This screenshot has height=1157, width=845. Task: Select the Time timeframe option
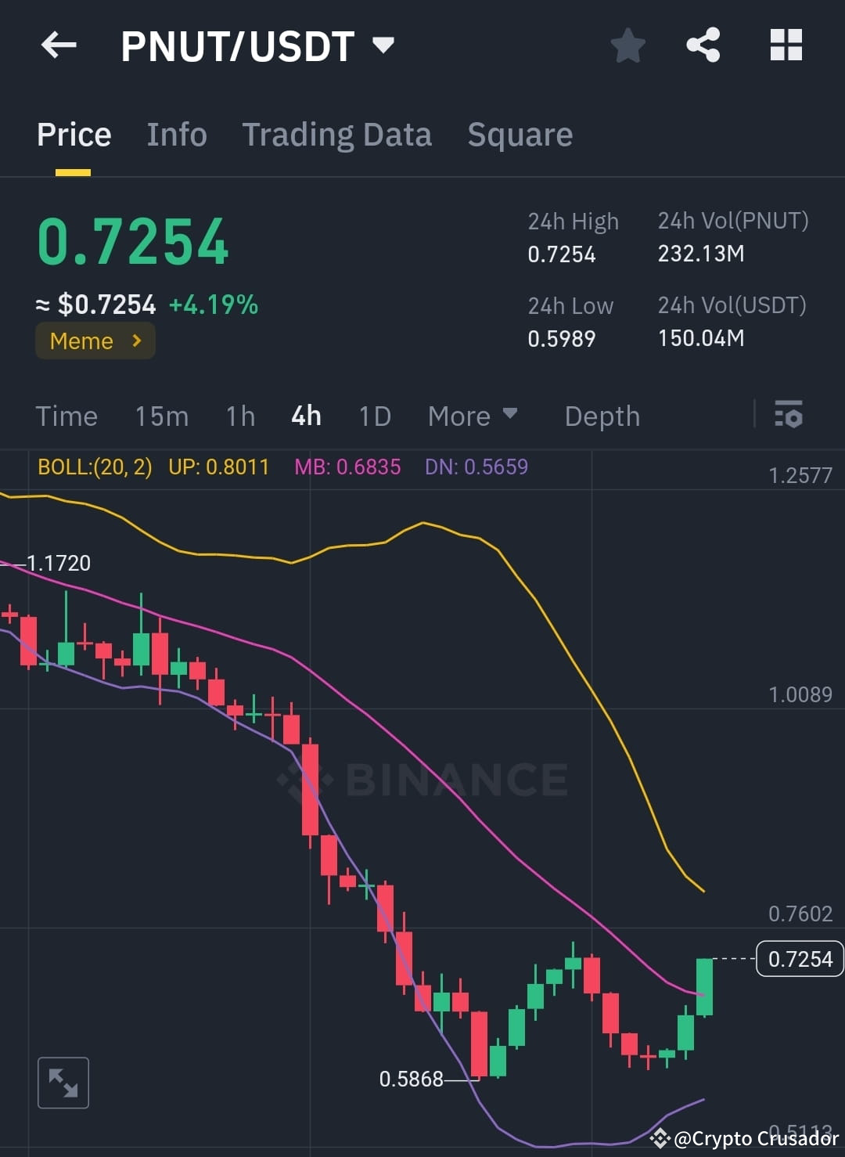click(x=67, y=416)
